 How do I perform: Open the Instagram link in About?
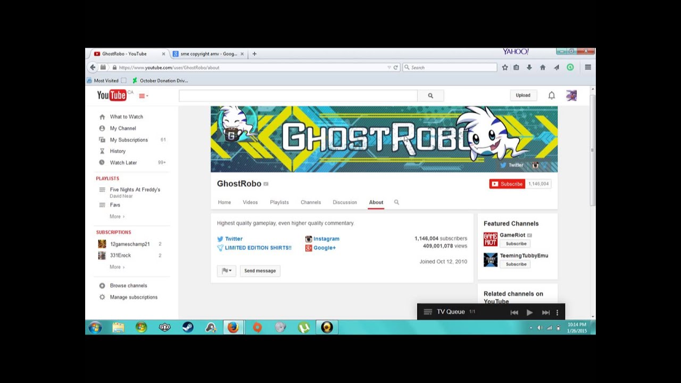[326, 239]
